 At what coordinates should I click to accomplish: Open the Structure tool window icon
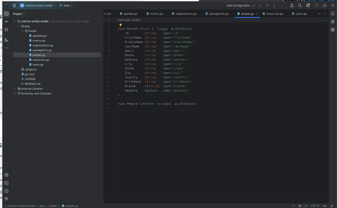point(6,40)
